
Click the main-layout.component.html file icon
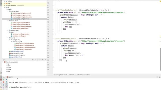point(15,43)
